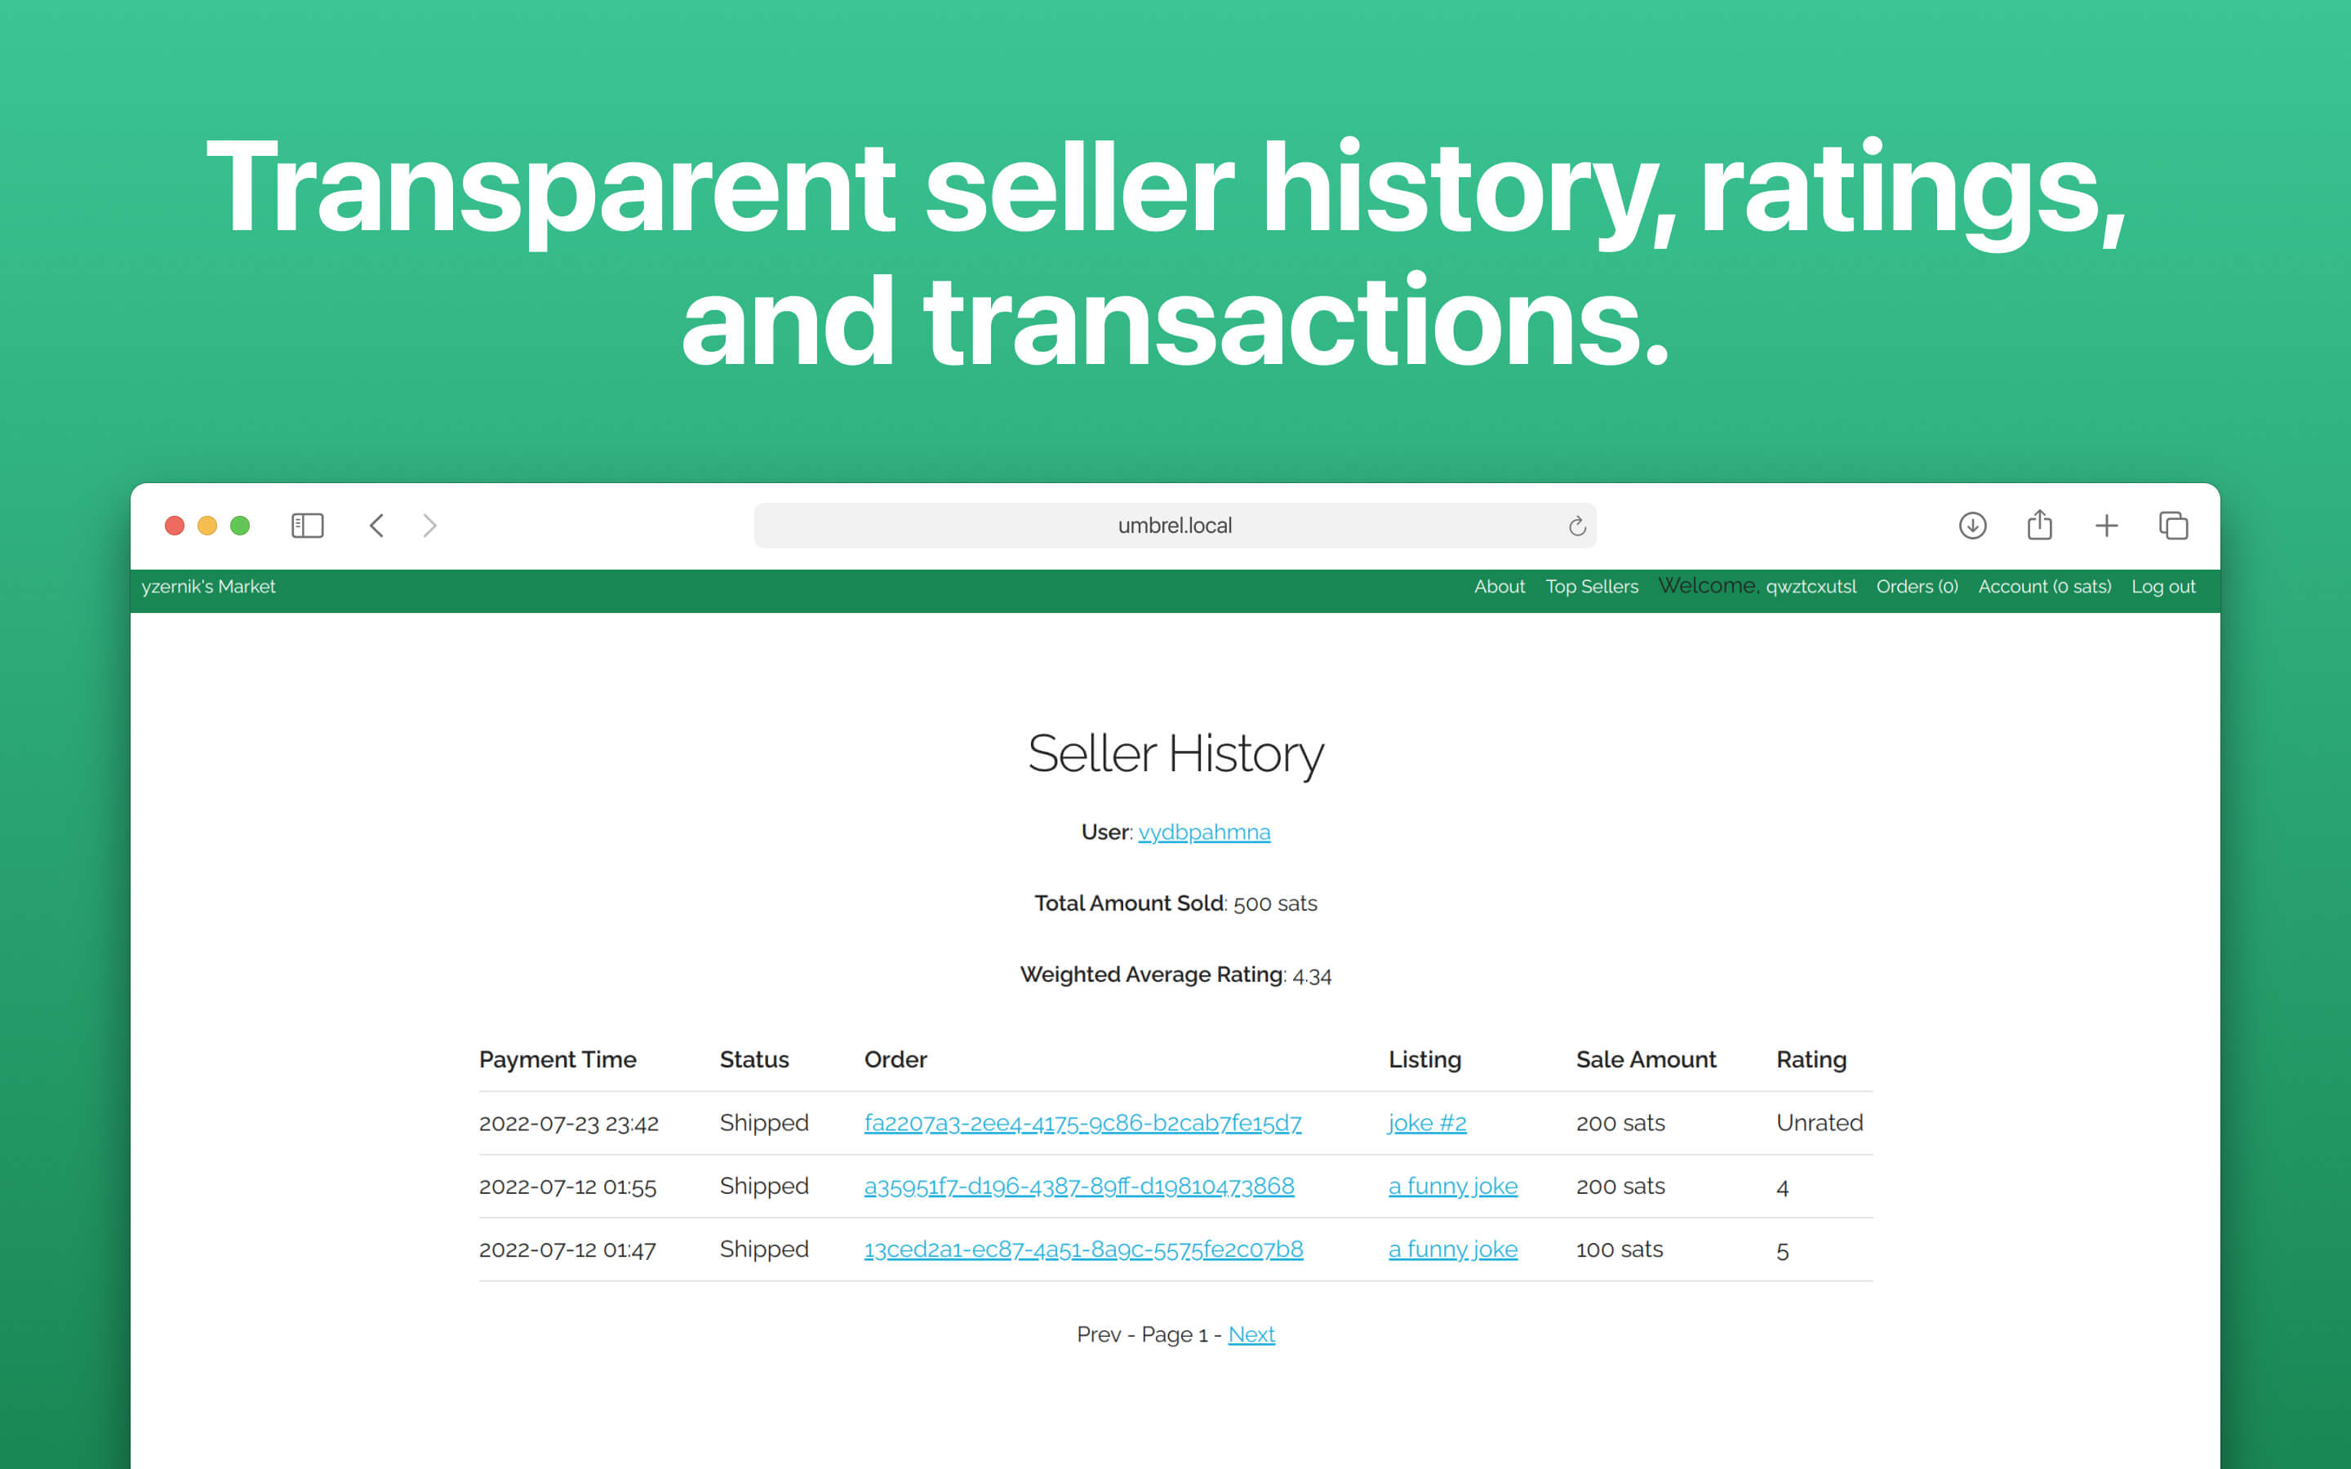Viewport: 2351px width, 1469px height.
Task: Click the share icon in toolbar
Action: [x=2039, y=526]
